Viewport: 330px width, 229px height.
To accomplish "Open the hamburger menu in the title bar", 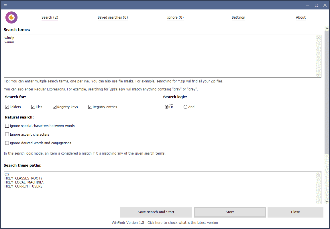I will (5, 5).
